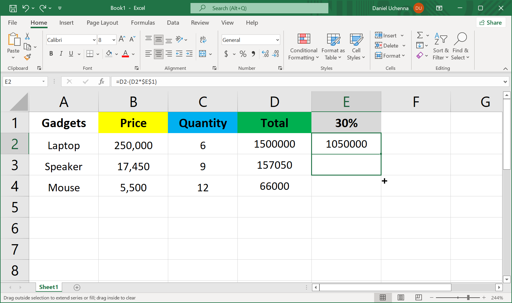Click the Cut scissors icon

[27, 36]
